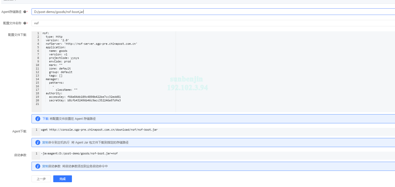The width and height of the screenshot is (395, 187).
Task: Click the info icon in the Agent Jar banner
Action: 38,143
